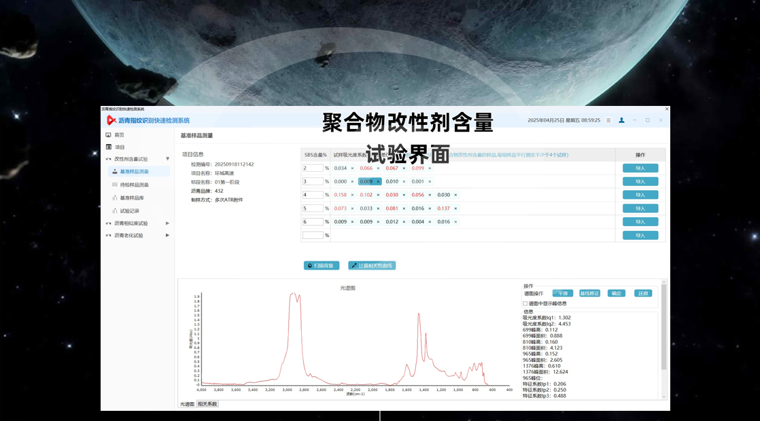Image resolution: width=760 pixels, height=421 pixels.
Task: Click the red app logo icon
Action: 111,120
